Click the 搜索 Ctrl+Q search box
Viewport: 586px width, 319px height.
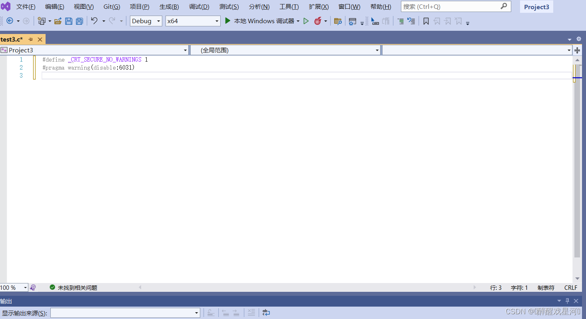click(x=448, y=6)
